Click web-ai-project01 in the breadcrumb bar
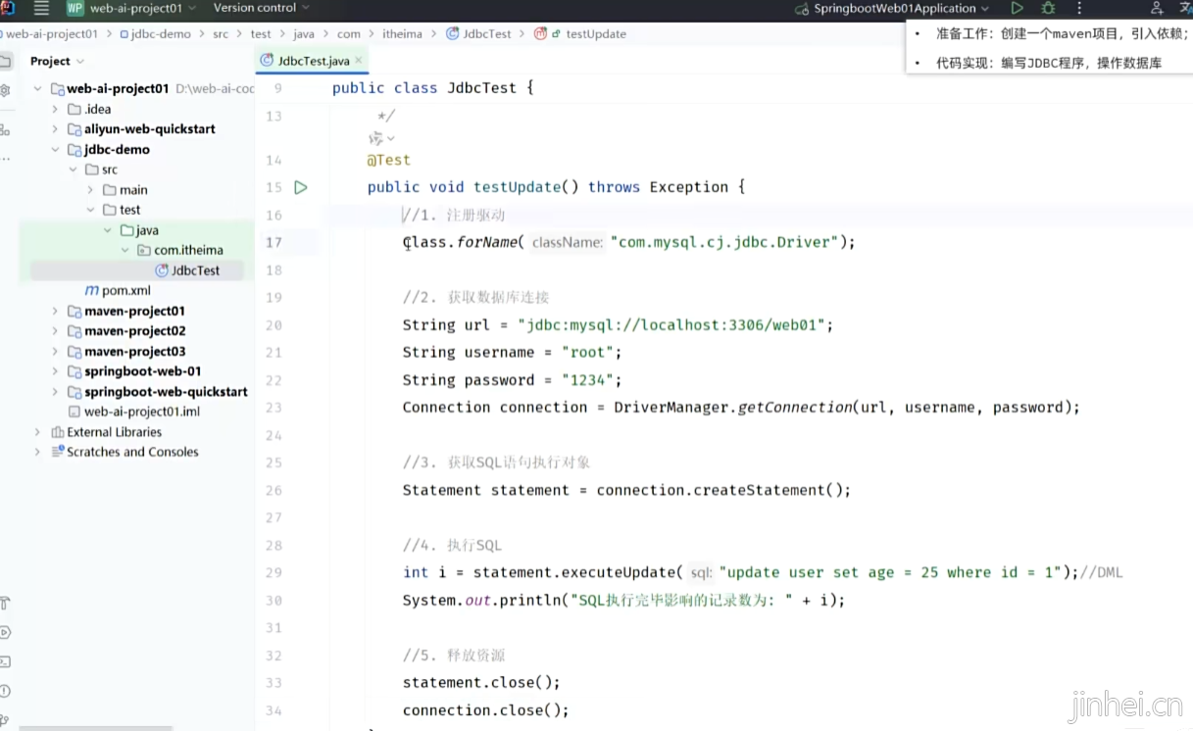The width and height of the screenshot is (1193, 731). 52,33
